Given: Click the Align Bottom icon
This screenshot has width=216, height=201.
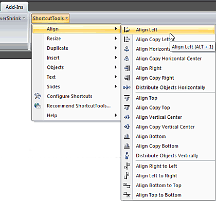Looking at the screenshot, I should click(127, 136).
